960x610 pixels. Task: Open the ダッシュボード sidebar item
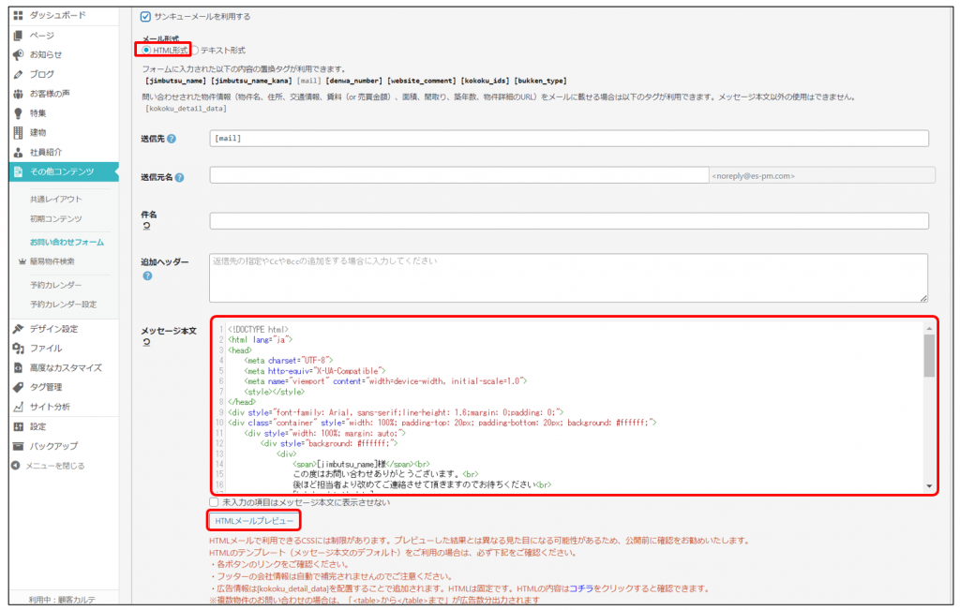coord(56,16)
